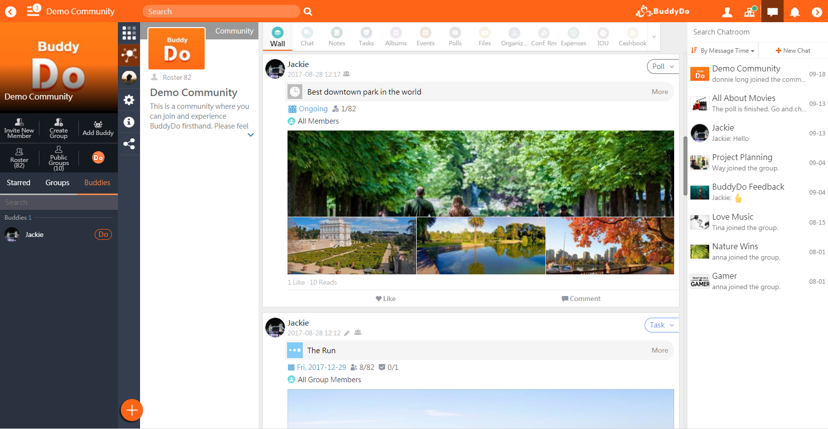Open Invite New Member

tap(19, 129)
